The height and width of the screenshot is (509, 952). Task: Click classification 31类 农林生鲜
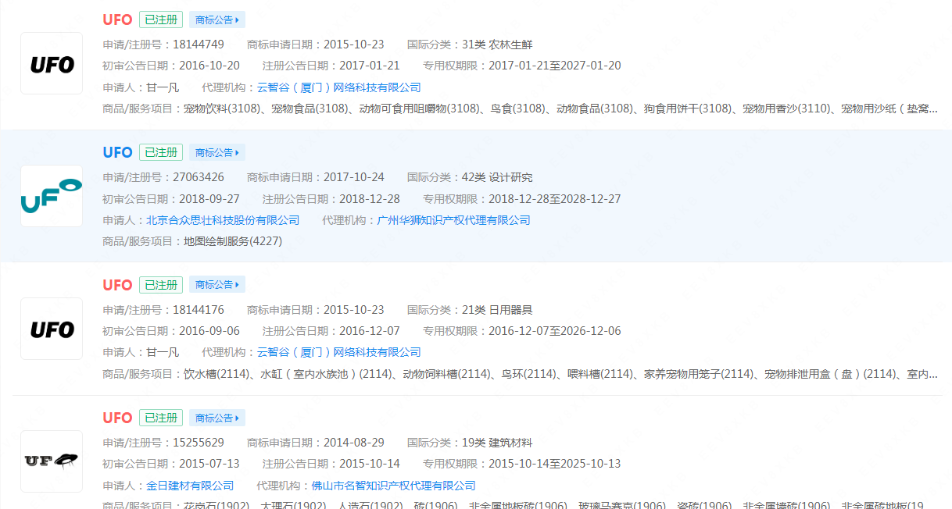(x=497, y=44)
